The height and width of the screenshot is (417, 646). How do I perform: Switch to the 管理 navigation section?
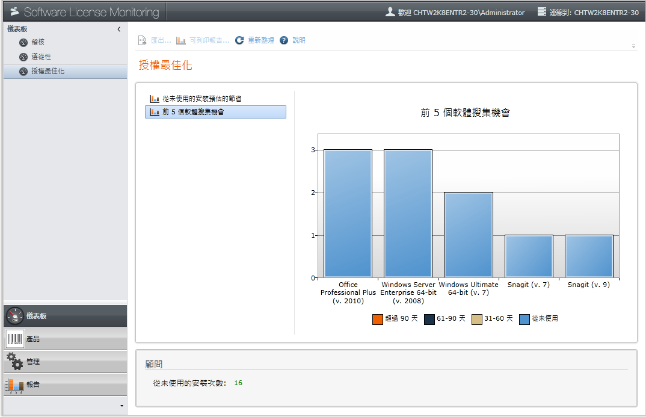(x=65, y=362)
